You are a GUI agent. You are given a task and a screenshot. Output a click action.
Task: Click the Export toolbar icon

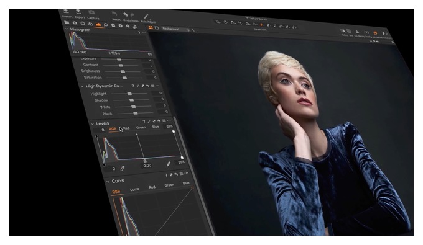click(78, 12)
